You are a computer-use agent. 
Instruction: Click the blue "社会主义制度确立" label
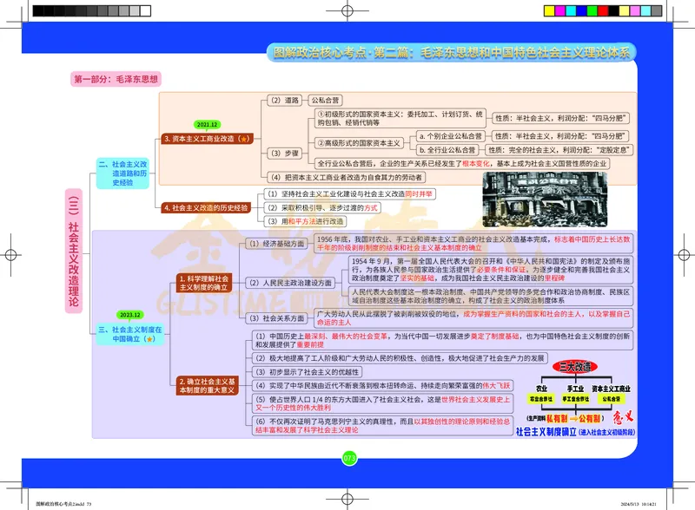pyautogui.click(x=546, y=431)
